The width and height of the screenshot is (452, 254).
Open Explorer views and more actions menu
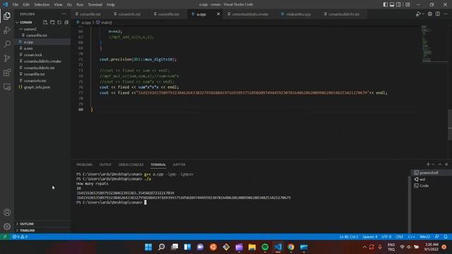64,14
